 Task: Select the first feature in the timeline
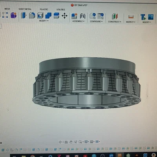tap(3, 150)
